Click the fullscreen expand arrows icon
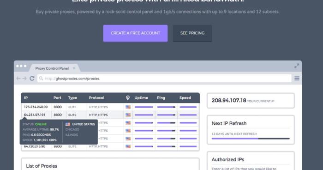Viewport: 323px width, 170px height. tap(297, 66)
